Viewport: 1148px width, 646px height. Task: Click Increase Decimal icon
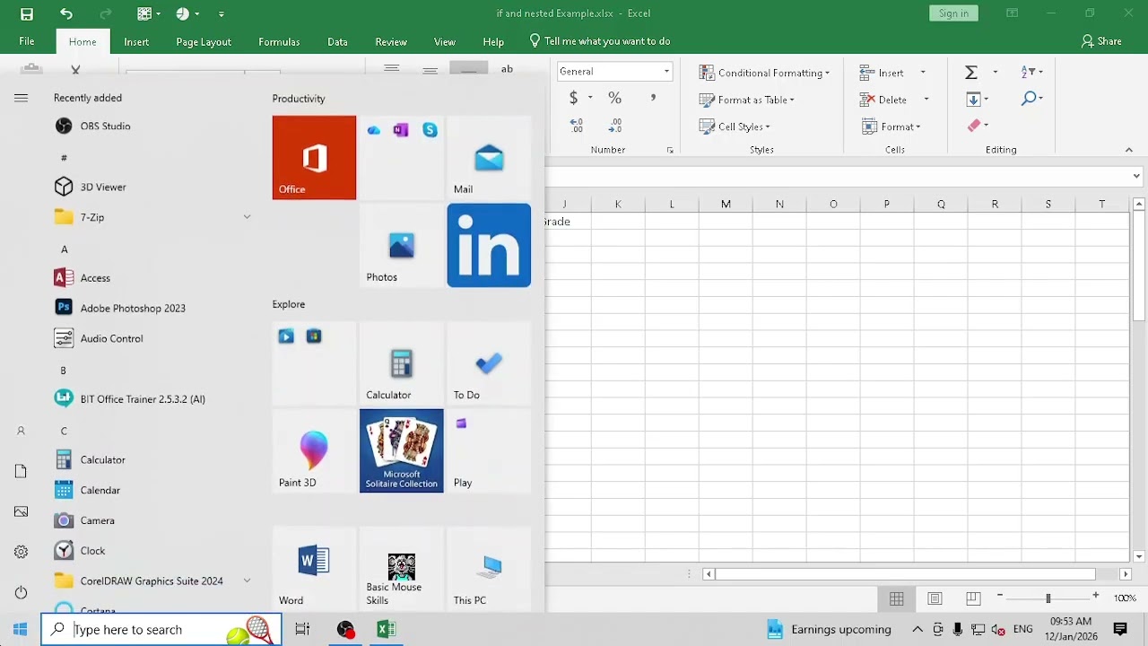click(x=576, y=126)
